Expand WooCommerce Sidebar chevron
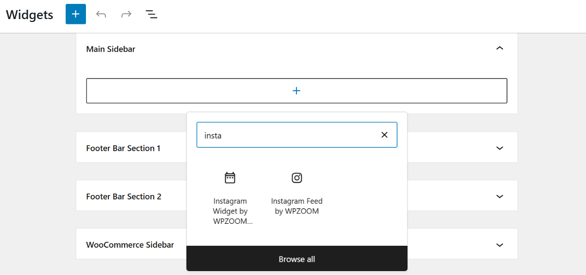The height and width of the screenshot is (275, 586). click(x=499, y=245)
